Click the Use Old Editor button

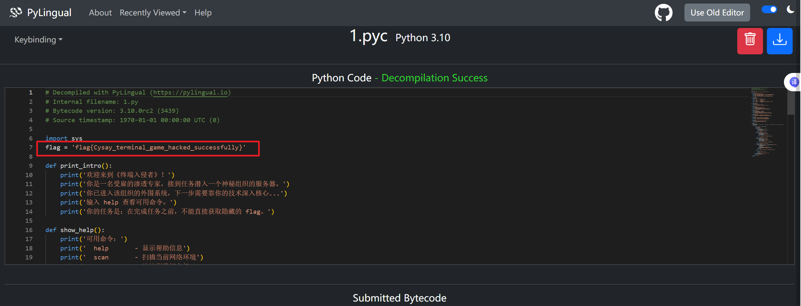(717, 13)
